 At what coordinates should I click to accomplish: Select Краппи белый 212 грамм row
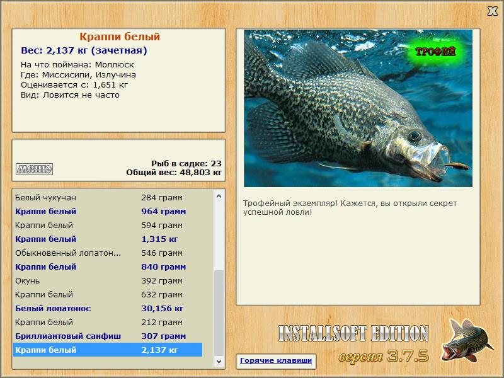pyautogui.click(x=108, y=322)
